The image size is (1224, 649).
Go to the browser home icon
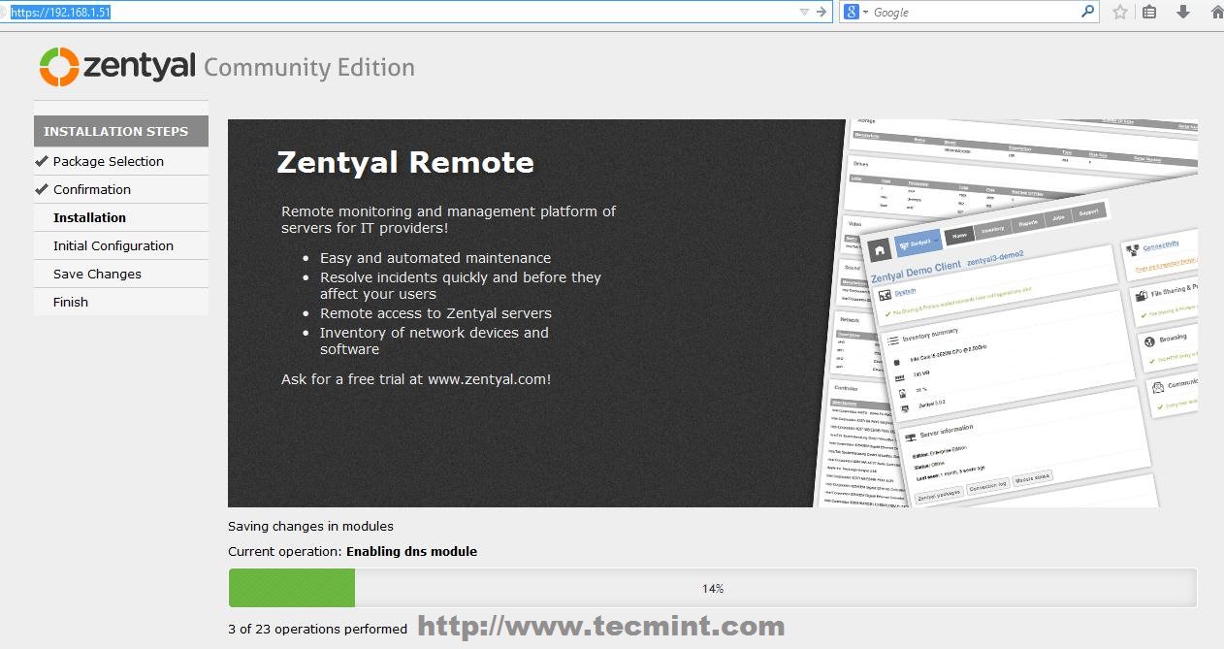(1216, 12)
